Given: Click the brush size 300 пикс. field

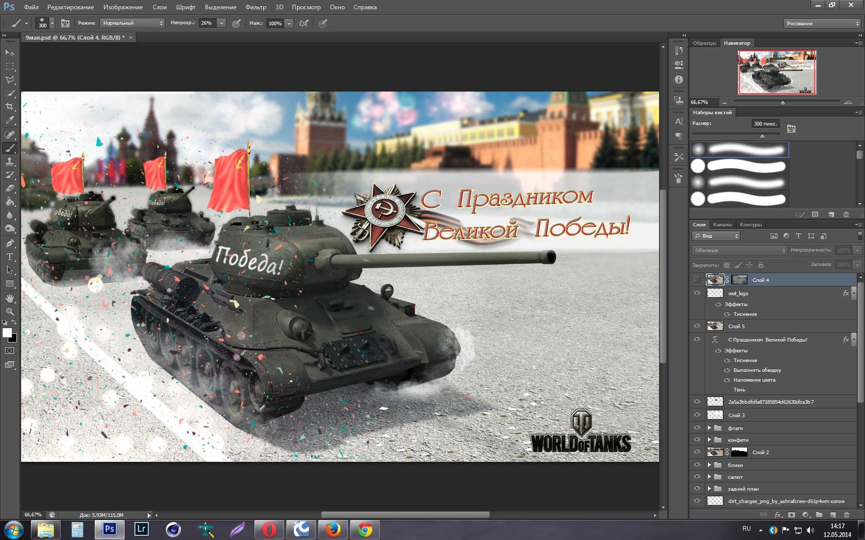Looking at the screenshot, I should (x=765, y=123).
